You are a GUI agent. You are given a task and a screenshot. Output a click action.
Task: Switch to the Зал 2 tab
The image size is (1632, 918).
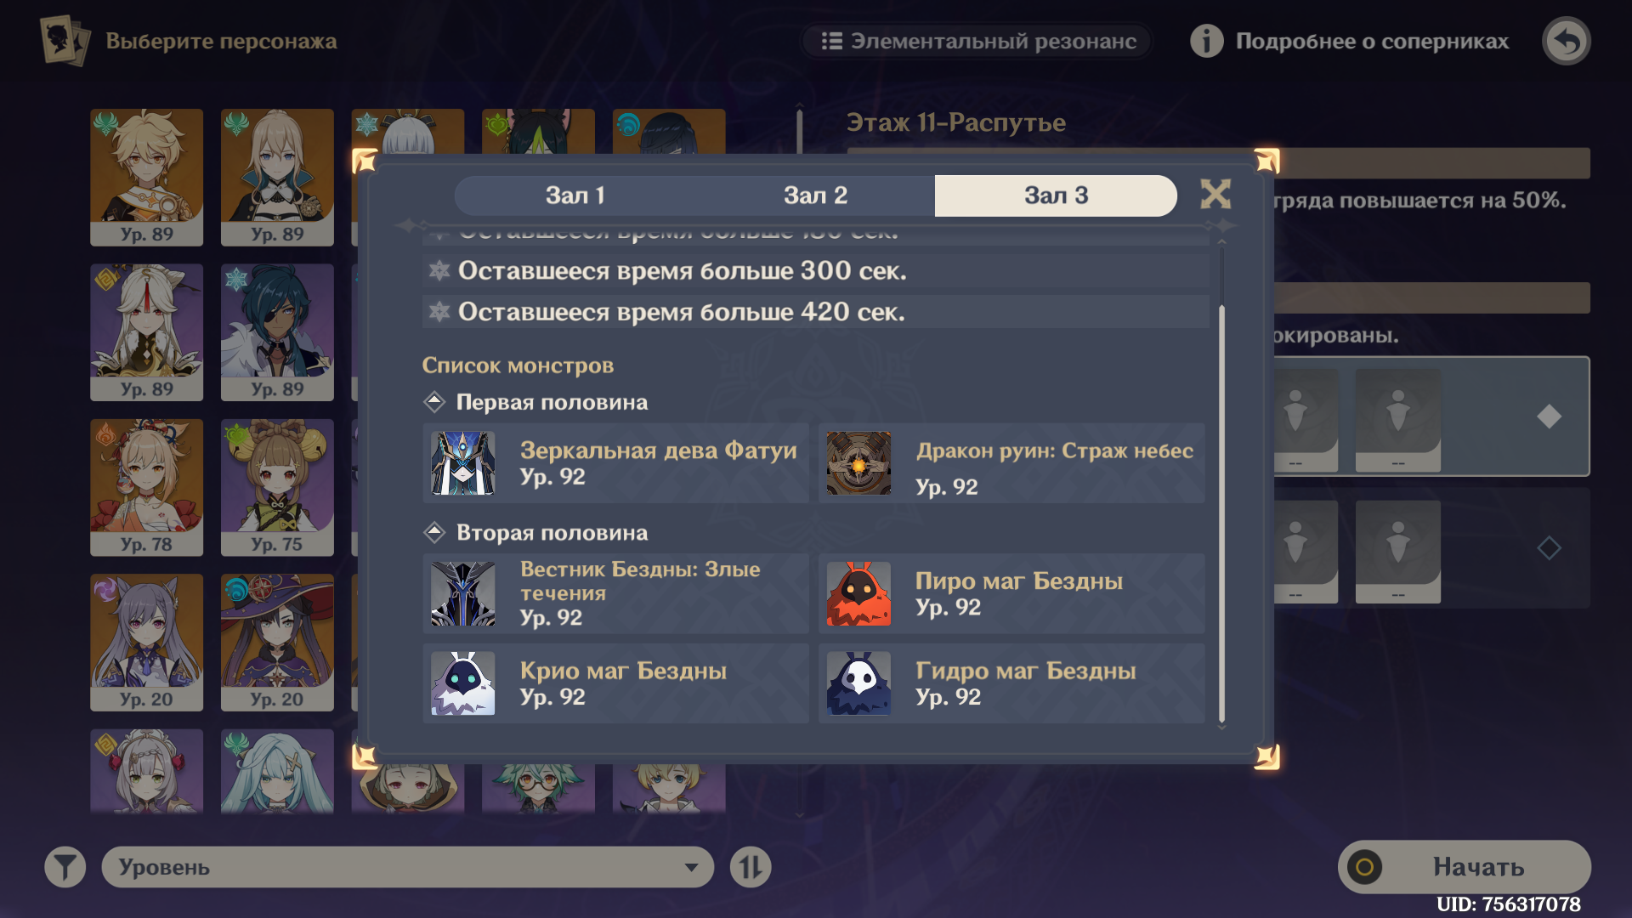pyautogui.click(x=815, y=195)
